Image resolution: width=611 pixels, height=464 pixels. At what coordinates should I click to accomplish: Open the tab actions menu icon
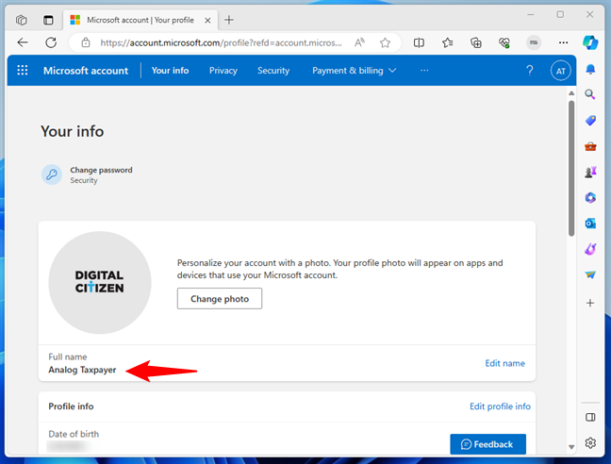pyautogui.click(x=48, y=20)
